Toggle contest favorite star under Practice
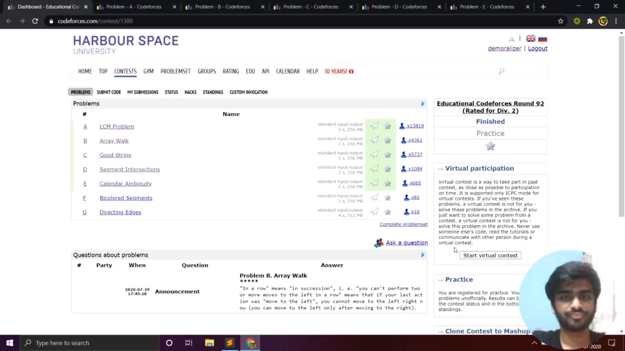This screenshot has width=625, height=351. pos(490,146)
